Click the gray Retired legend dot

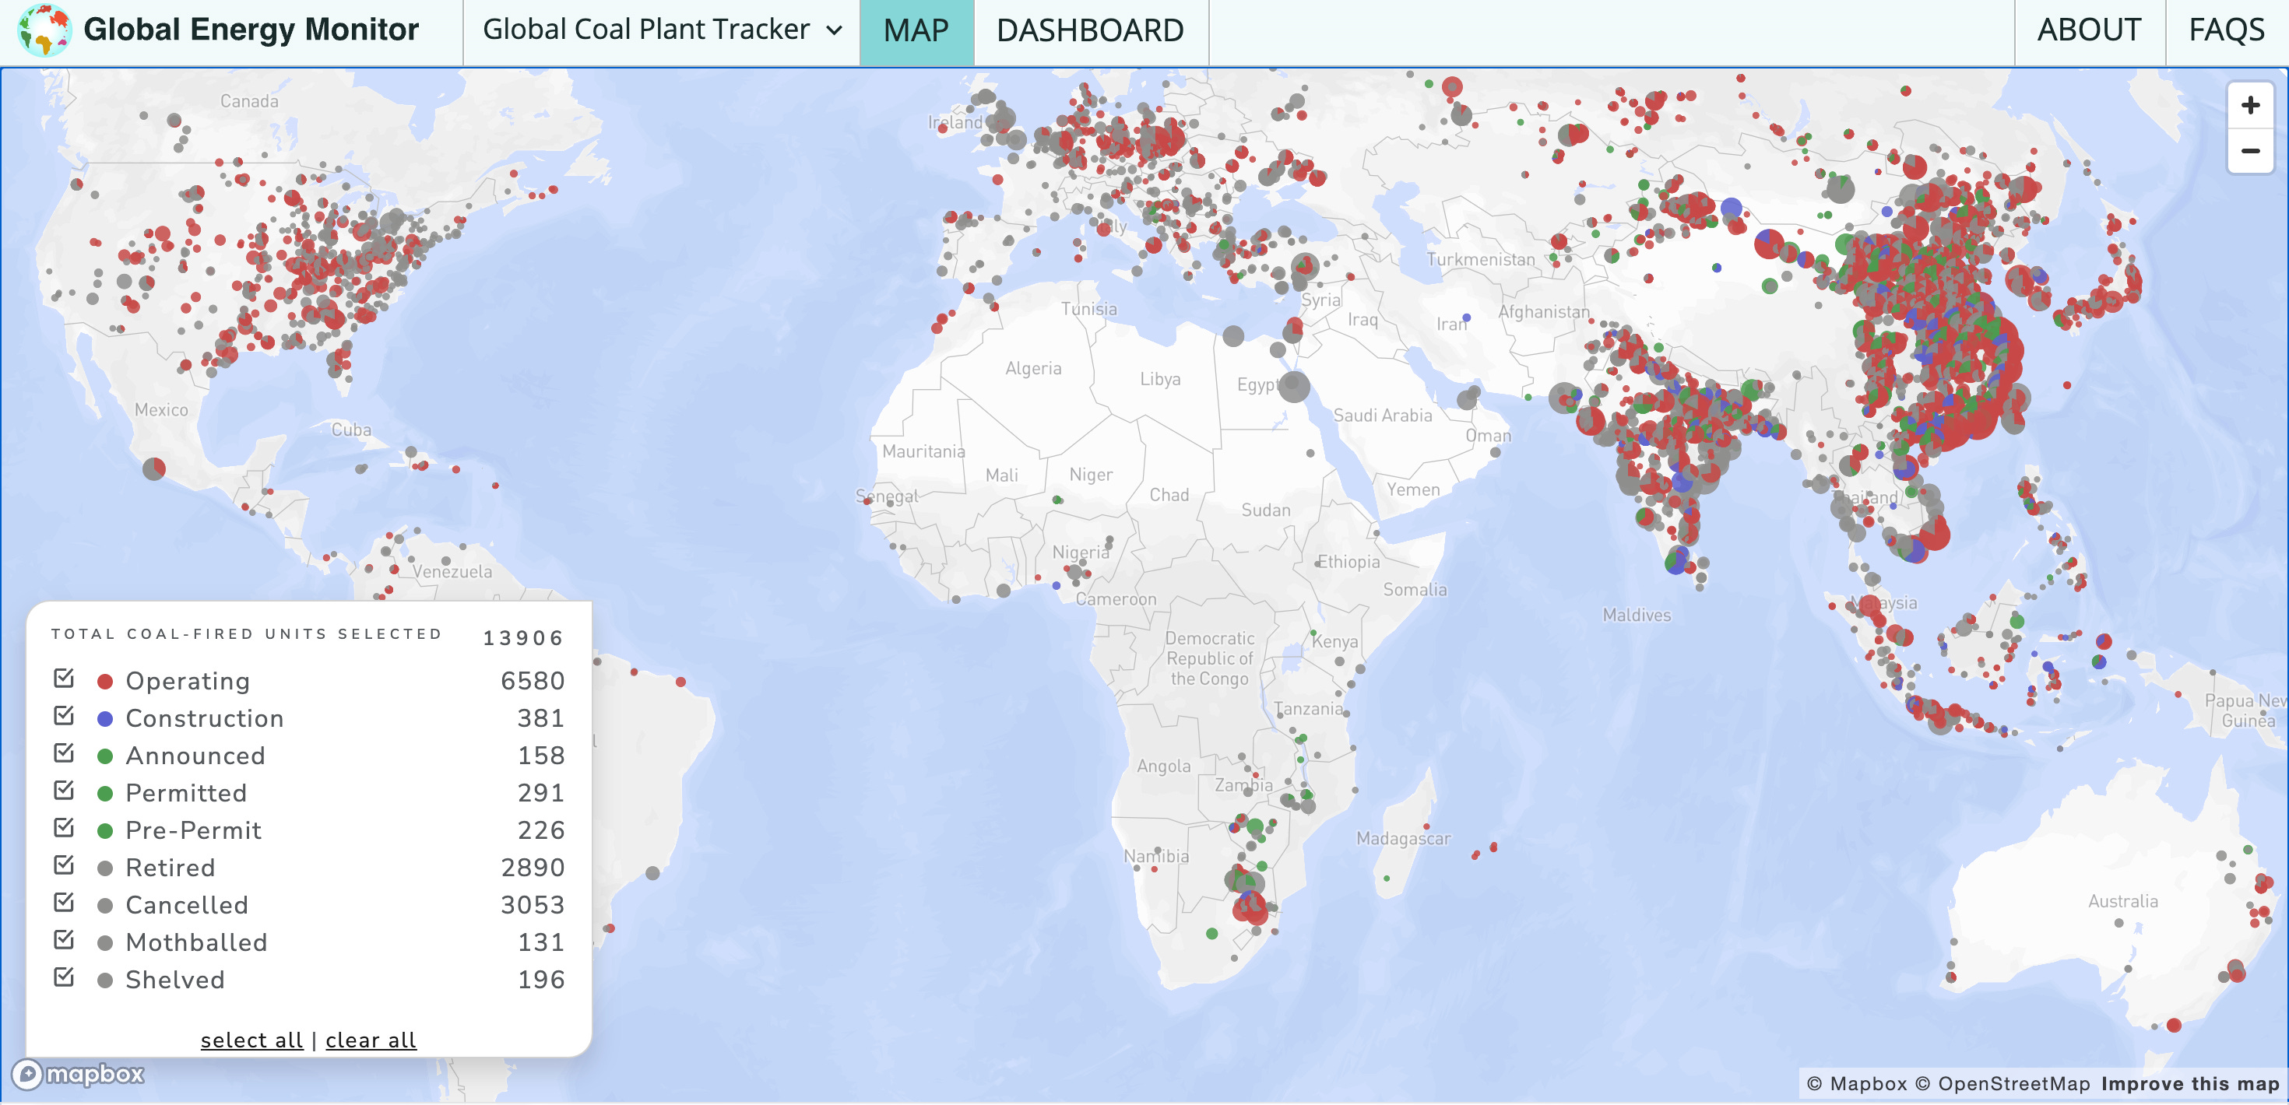[105, 868]
